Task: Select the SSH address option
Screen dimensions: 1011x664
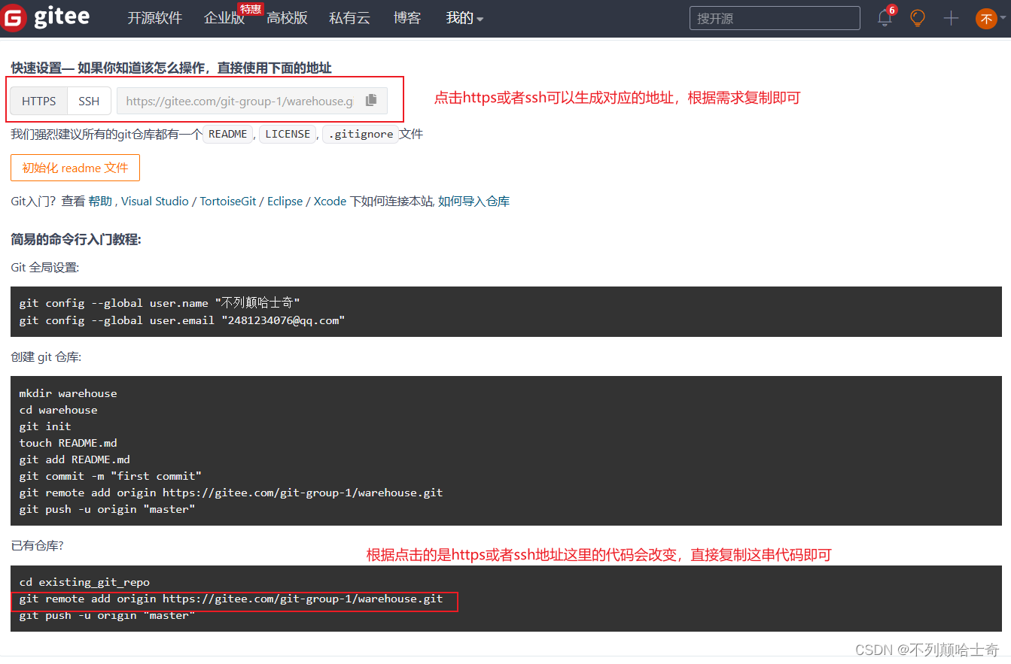Action: tap(89, 101)
